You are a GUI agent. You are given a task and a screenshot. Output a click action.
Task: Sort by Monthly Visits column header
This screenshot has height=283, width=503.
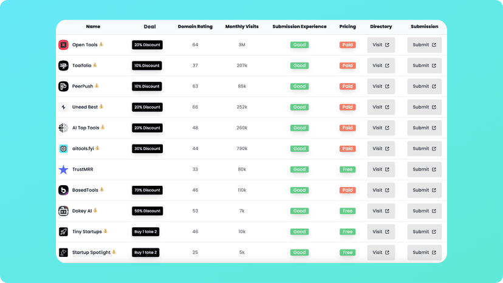pyautogui.click(x=242, y=27)
